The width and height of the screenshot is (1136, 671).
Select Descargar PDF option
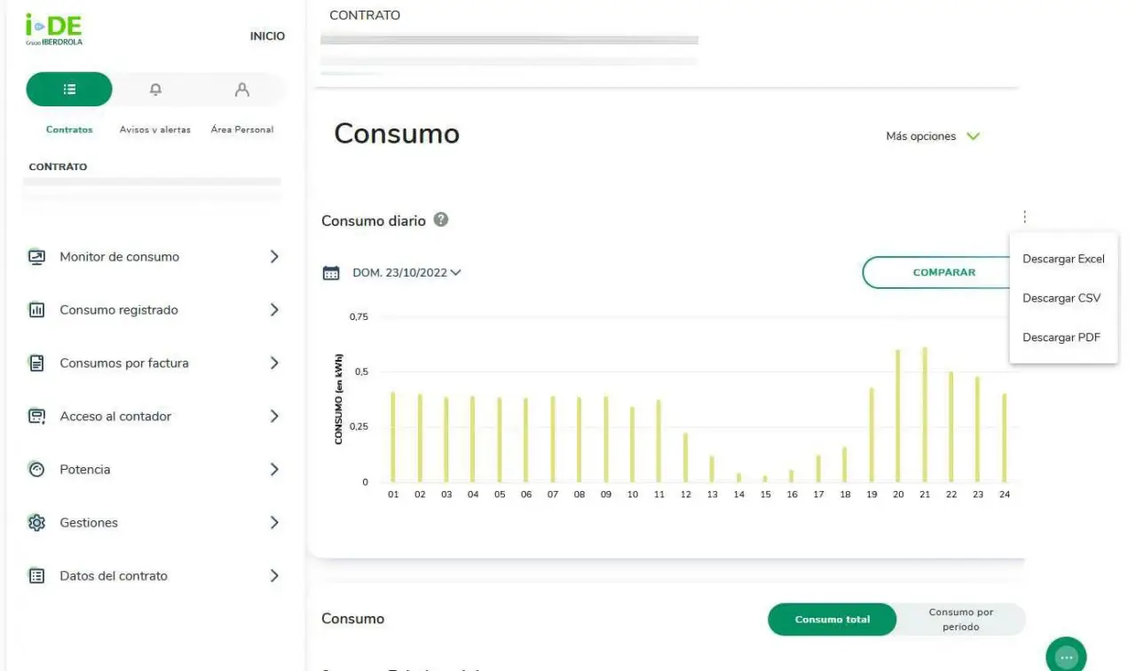[1061, 338]
